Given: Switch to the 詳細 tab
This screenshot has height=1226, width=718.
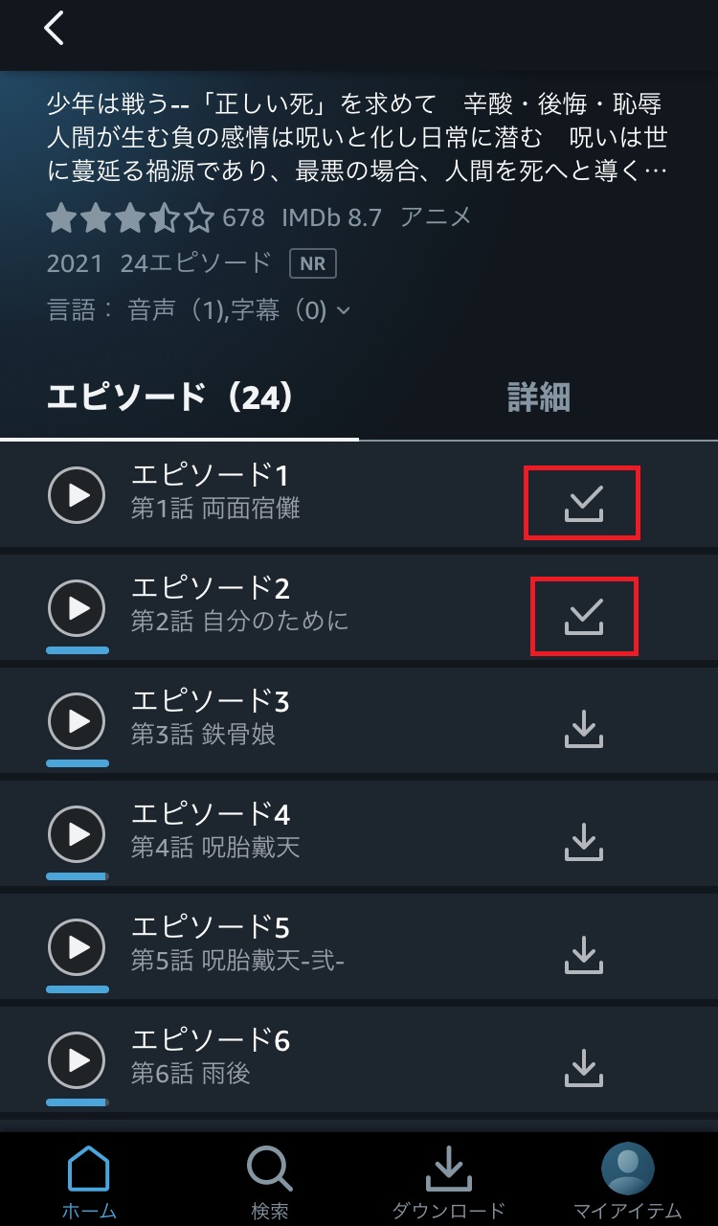Looking at the screenshot, I should pos(538,397).
